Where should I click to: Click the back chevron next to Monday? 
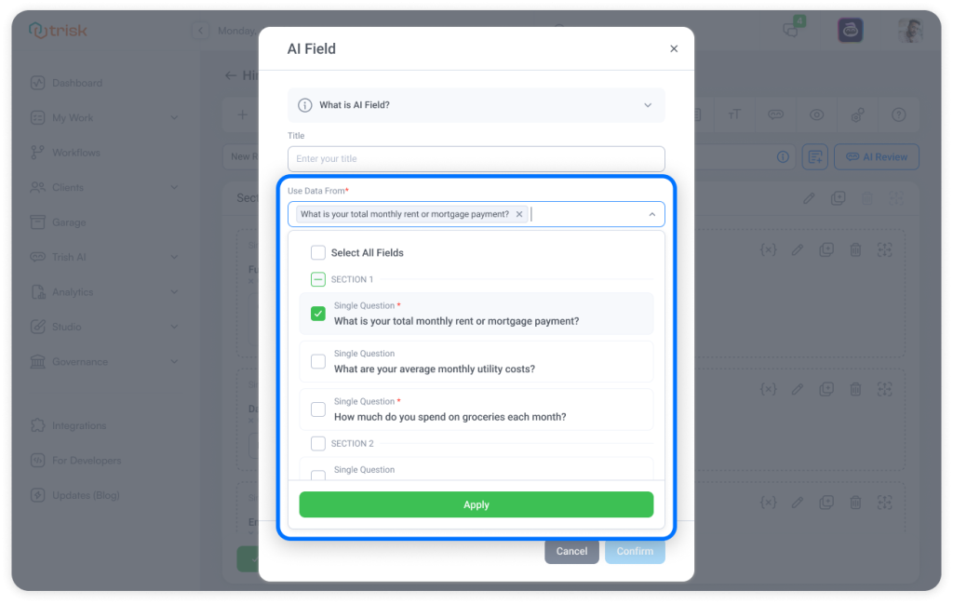[201, 31]
